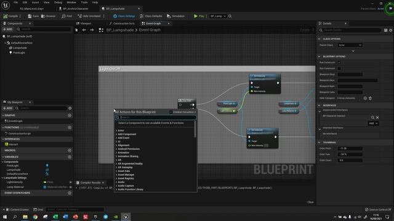Click the Orbit Pitch value field
Screen dimensions: 394x221
pyautogui.click(x=350, y=149)
